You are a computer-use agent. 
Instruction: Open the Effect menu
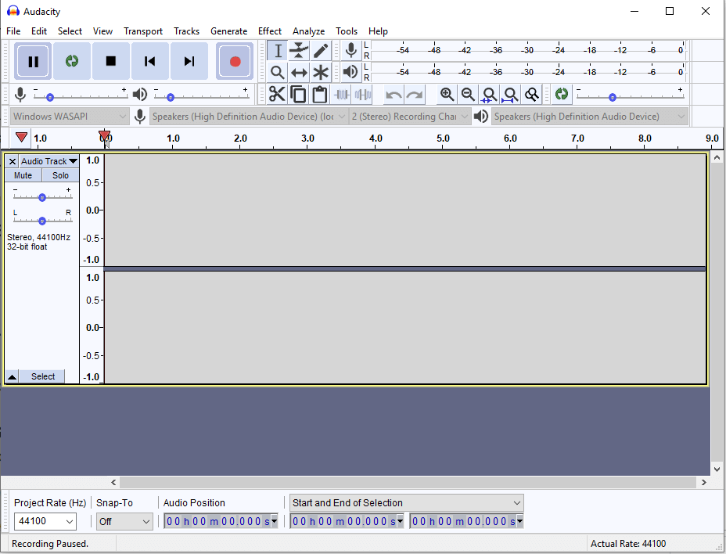click(270, 31)
